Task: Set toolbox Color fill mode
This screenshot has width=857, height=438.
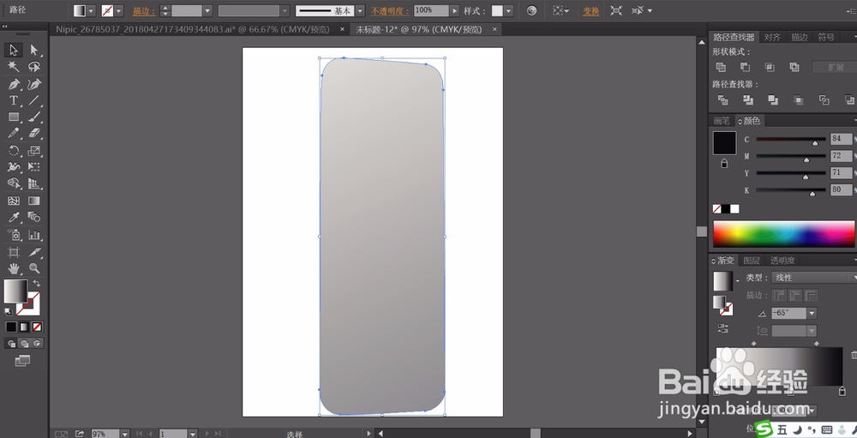Action: pos(11,327)
